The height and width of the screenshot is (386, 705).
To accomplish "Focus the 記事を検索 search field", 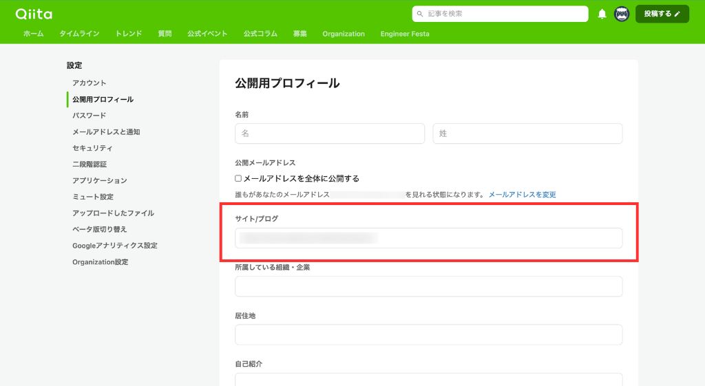I will 500,14.
